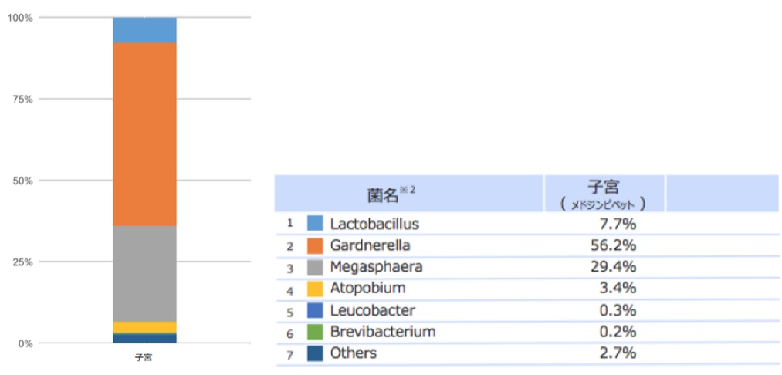This screenshot has height=375, width=782.
Task: Click the Lactobacillus light blue legend swatch
Action: (x=315, y=224)
